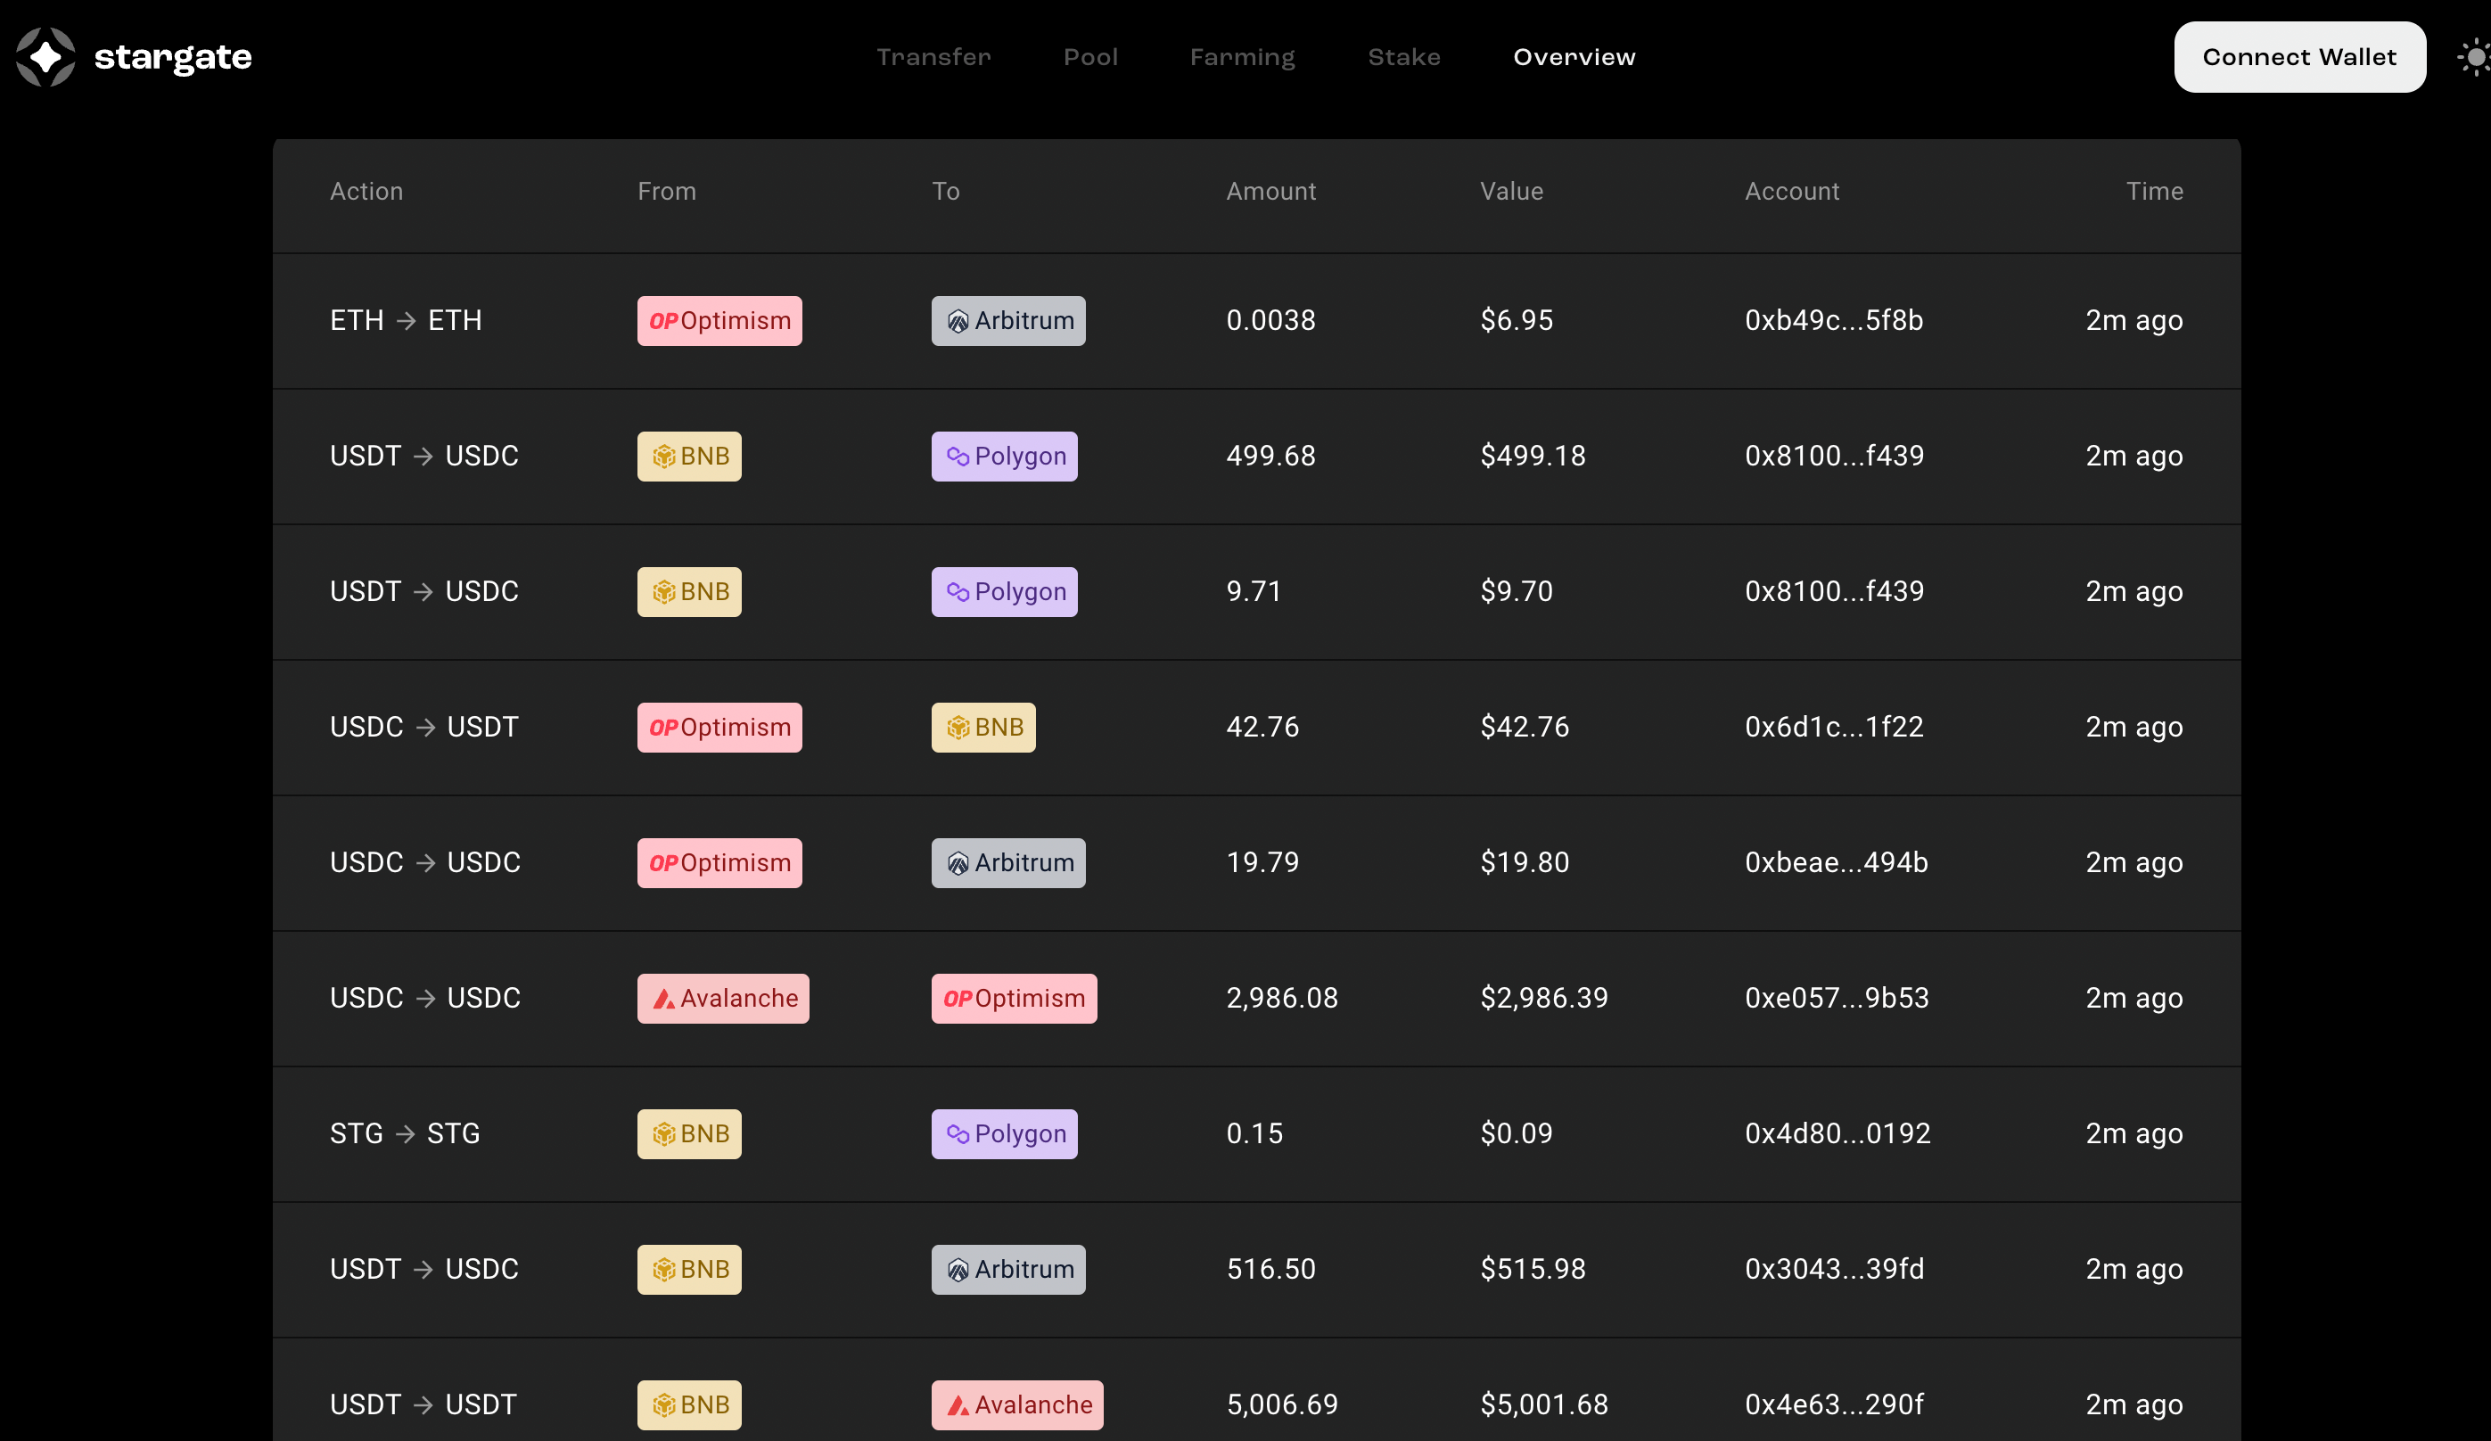This screenshot has width=2491, height=1441.
Task: Click the Stargate logo
Action: tap(134, 56)
